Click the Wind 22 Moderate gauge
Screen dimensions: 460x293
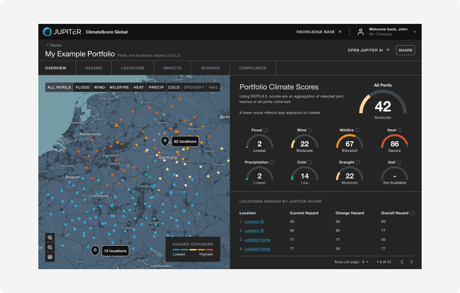pyautogui.click(x=305, y=143)
